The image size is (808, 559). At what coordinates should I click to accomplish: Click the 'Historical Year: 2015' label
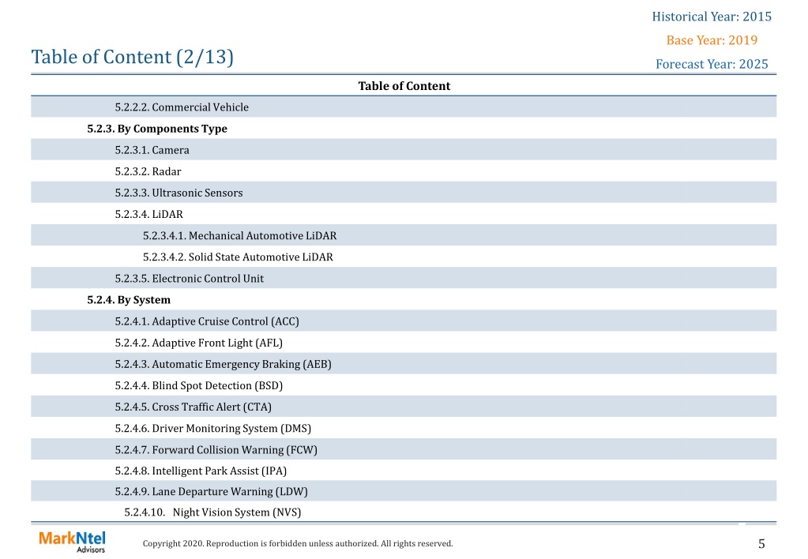[712, 17]
